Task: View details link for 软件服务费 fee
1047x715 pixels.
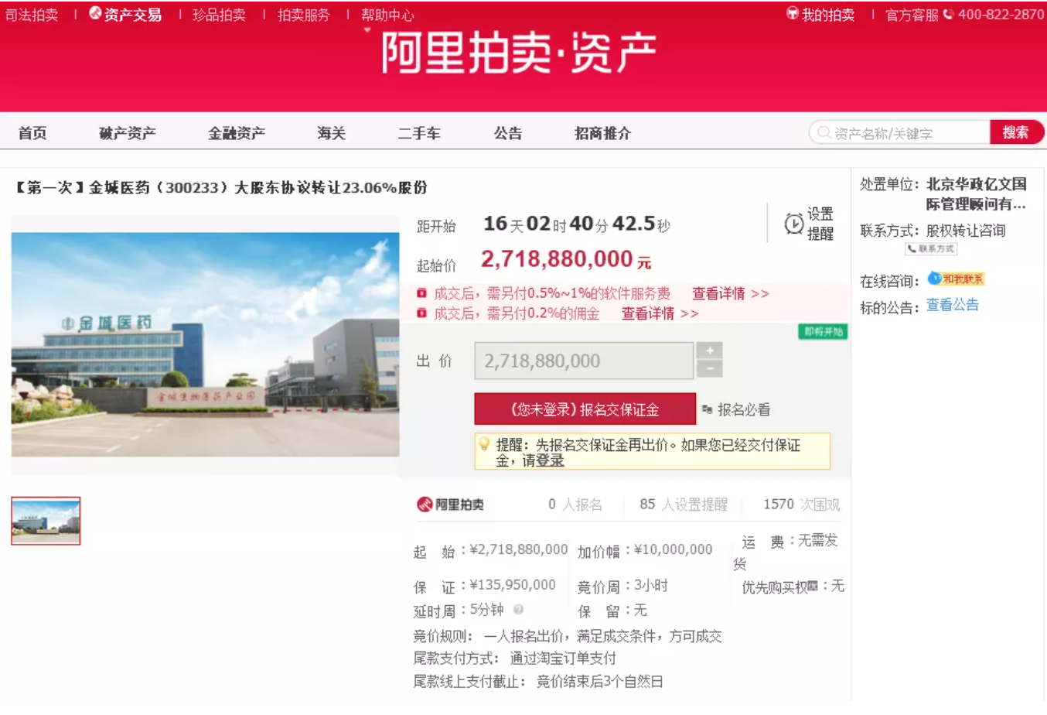Action: (730, 294)
